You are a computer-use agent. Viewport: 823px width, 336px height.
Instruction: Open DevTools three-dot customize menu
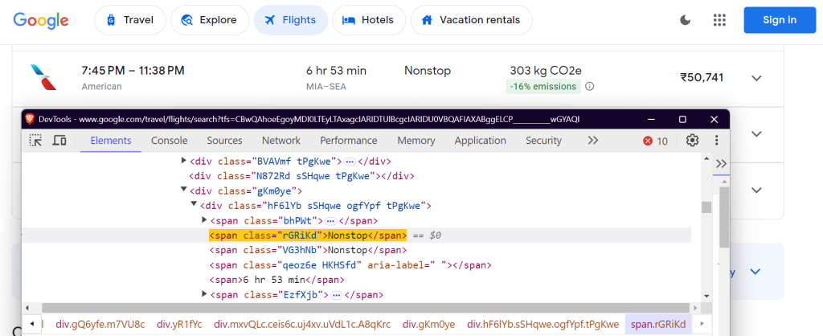coord(715,141)
